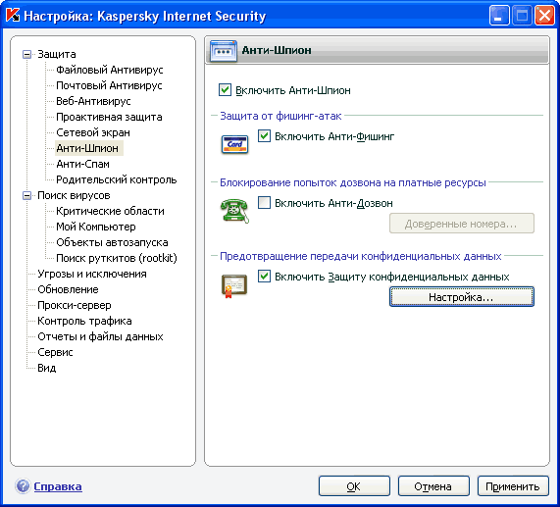Image resolution: width=560 pixels, height=507 pixels.
Task: Disable Защиту конфиденциальных данных checkbox
Action: pyautogui.click(x=264, y=277)
